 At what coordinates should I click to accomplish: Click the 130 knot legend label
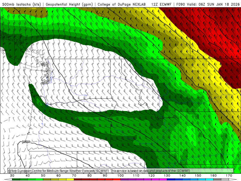tap(167, 176)
